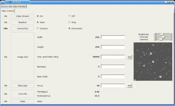The image size is (175, 106).
Task: Click the Pixelsize[mu] label
Action: [x=44, y=96]
